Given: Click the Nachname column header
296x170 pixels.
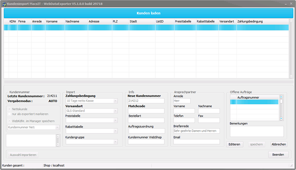Looking at the screenshot, I should pos(76,22).
